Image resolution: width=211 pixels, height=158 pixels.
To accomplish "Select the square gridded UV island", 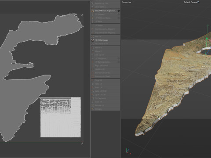I will tap(61, 117).
